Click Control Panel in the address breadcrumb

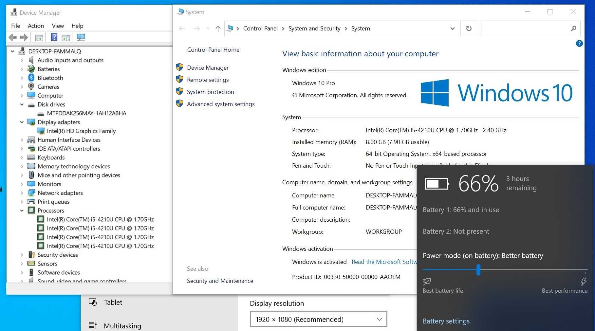coord(260,28)
